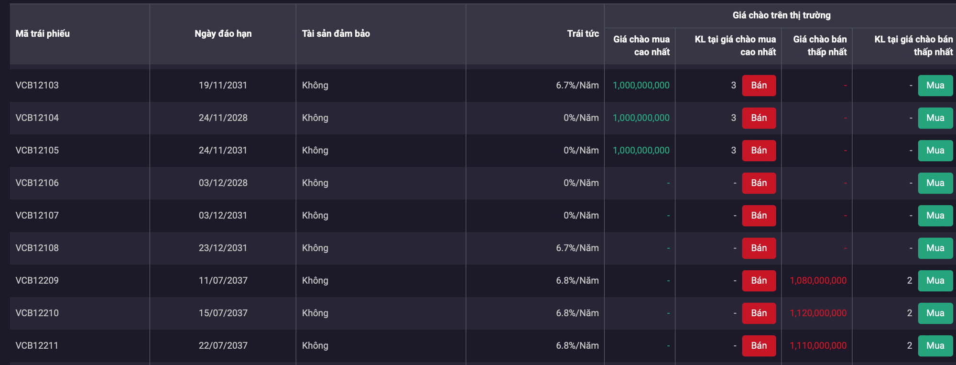Click Bán button in VCB12106 row

click(759, 183)
